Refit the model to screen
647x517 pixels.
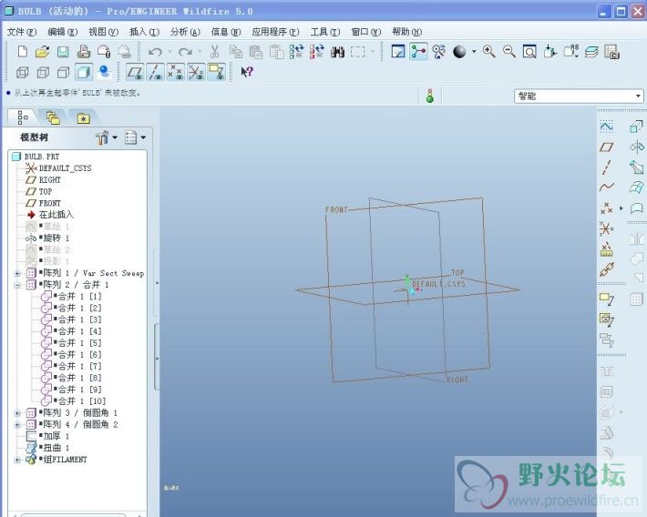pyautogui.click(x=529, y=52)
